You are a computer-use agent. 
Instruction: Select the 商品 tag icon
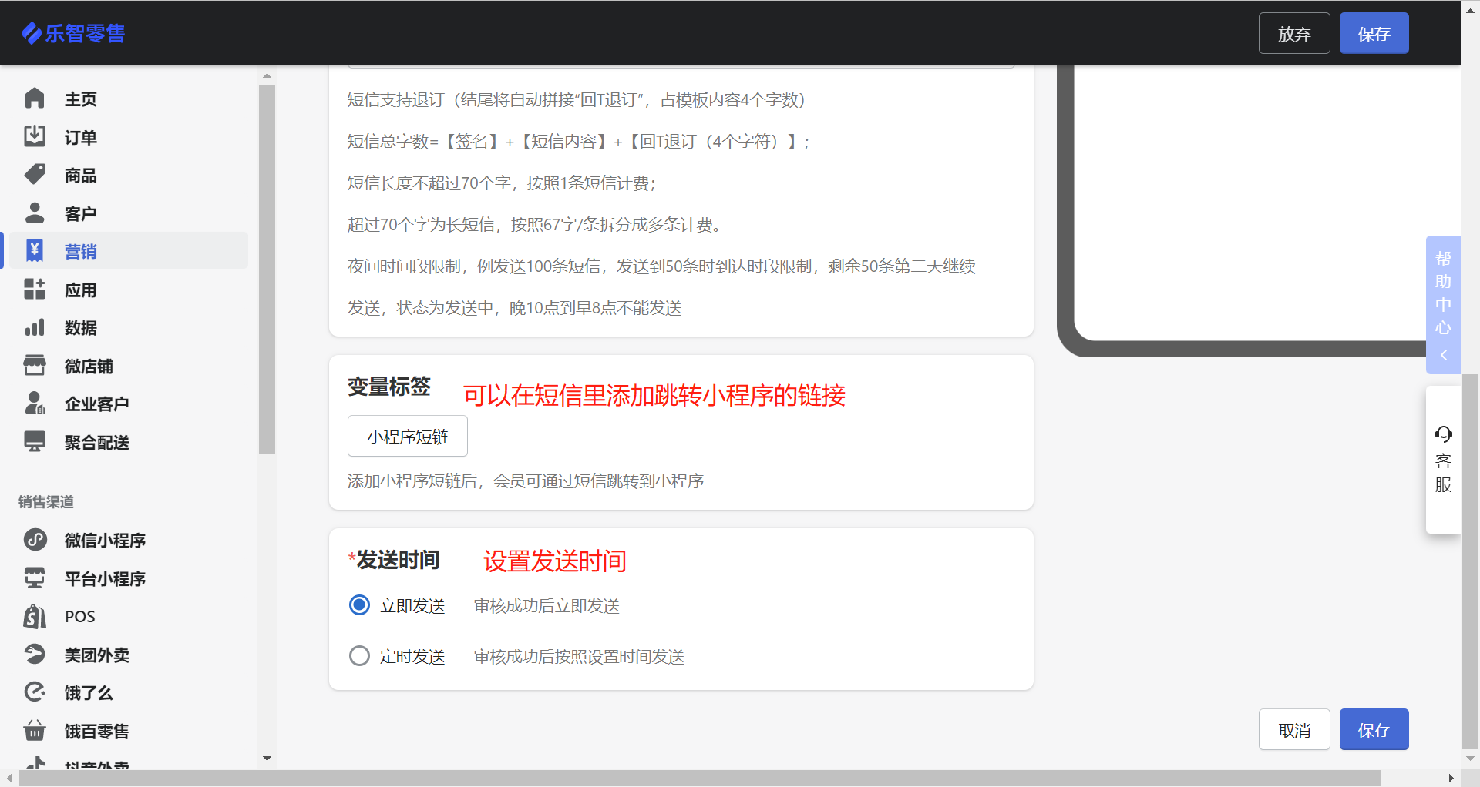tap(35, 175)
